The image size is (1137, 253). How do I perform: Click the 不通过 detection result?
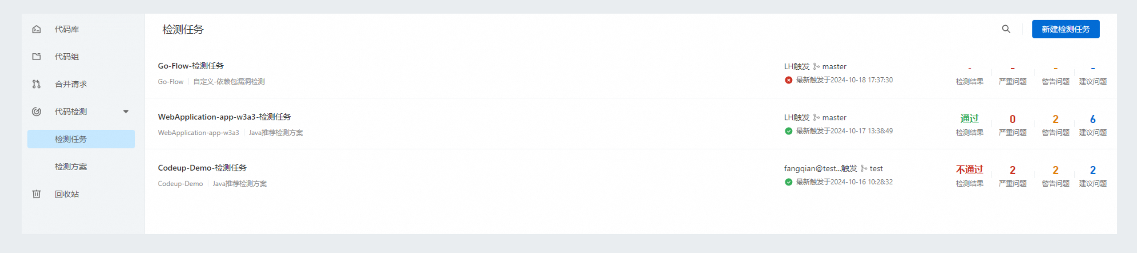coord(969,170)
